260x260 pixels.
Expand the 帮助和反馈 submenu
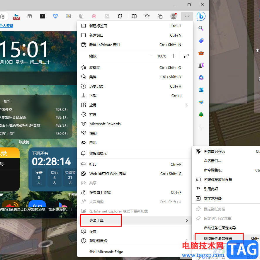(135, 241)
